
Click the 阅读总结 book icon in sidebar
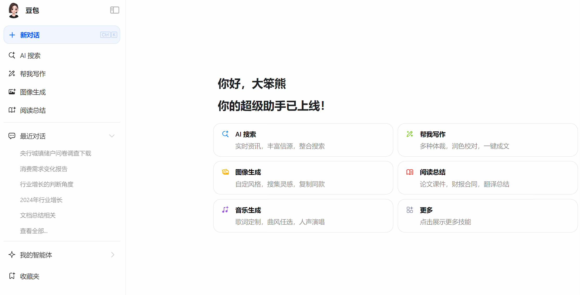[12, 110]
